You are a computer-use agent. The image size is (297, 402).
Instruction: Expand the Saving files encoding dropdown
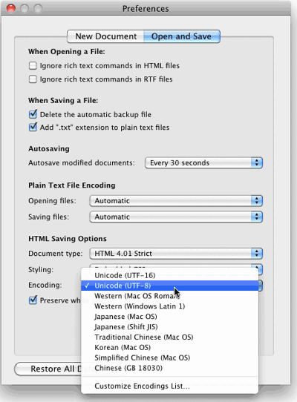point(176,217)
